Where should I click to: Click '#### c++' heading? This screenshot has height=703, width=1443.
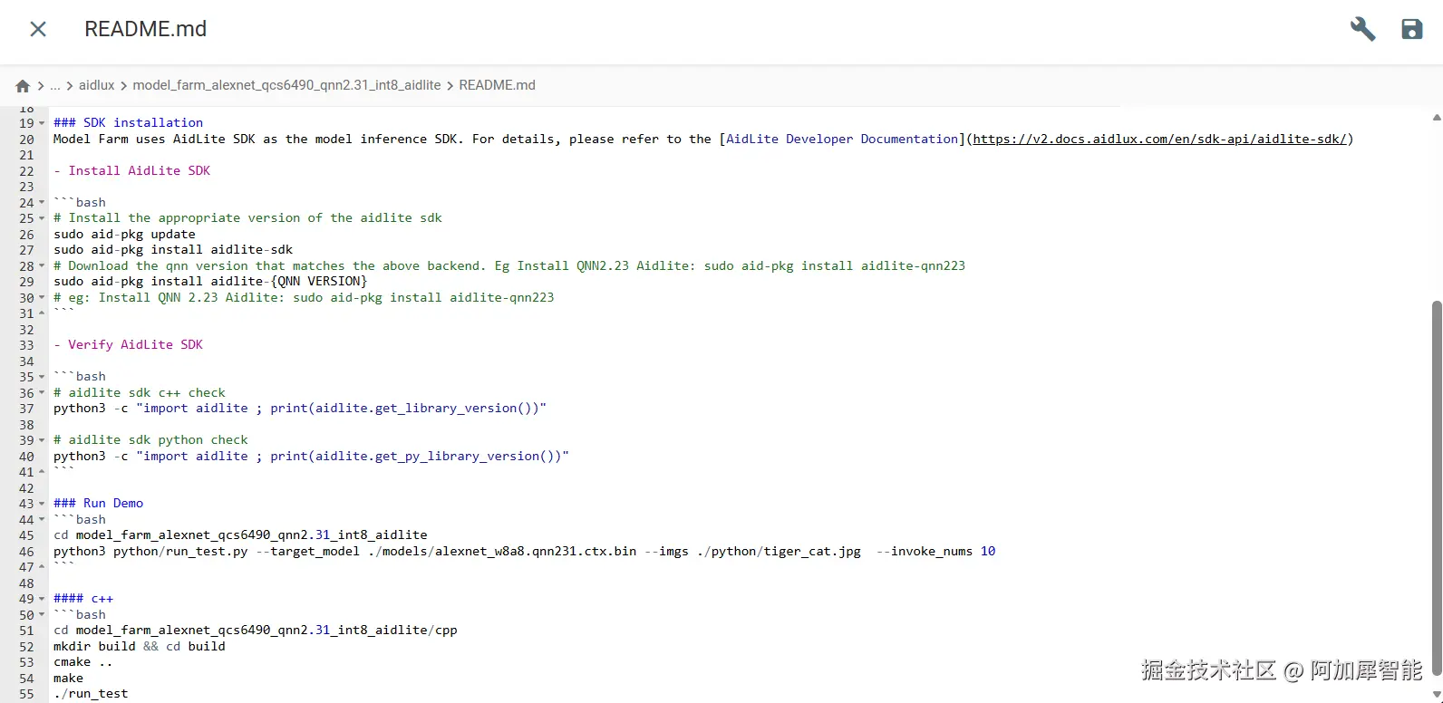[x=83, y=598]
